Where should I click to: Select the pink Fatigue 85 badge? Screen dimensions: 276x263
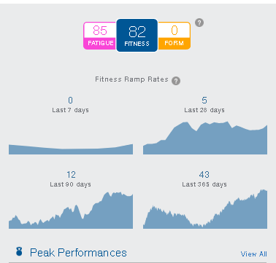100,36
